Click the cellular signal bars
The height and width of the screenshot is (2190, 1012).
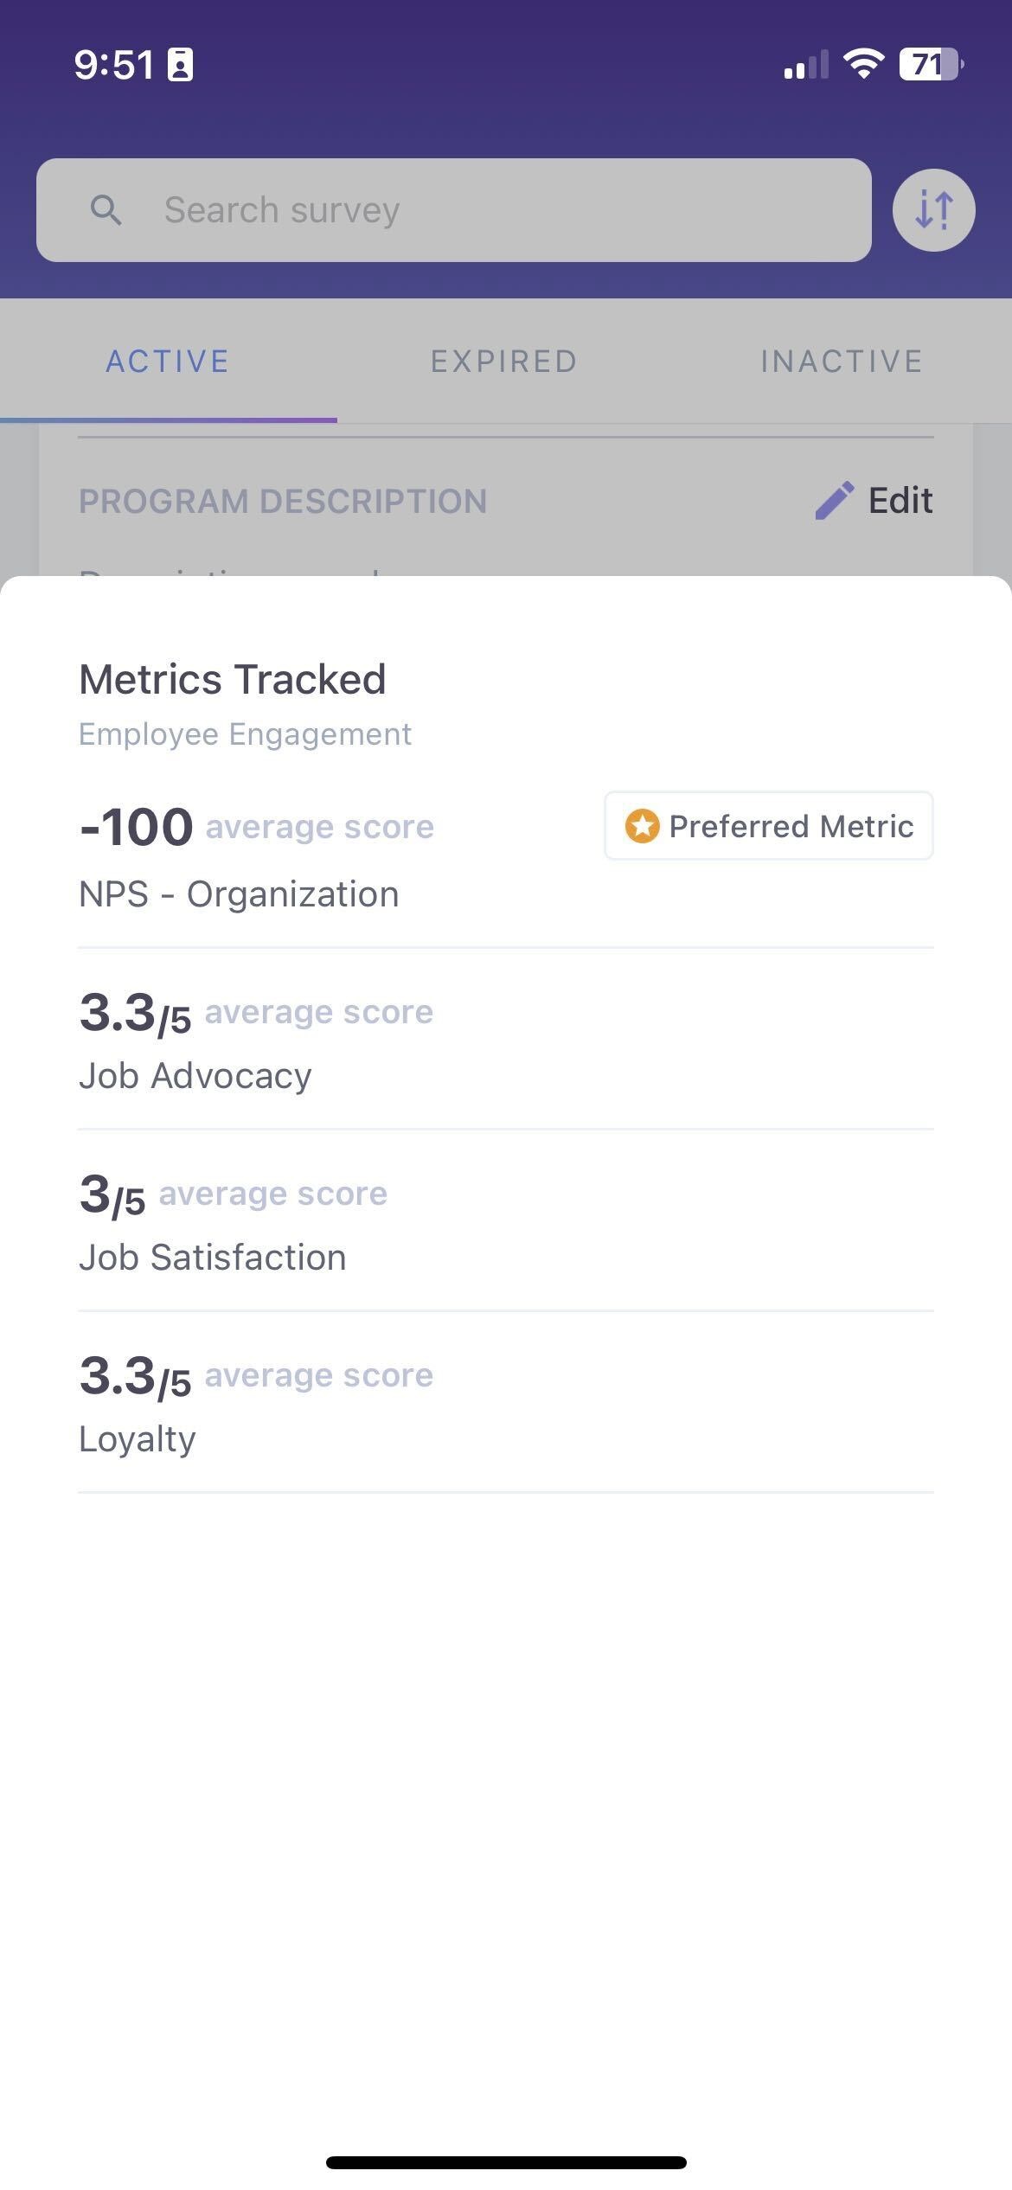pyautogui.click(x=805, y=65)
